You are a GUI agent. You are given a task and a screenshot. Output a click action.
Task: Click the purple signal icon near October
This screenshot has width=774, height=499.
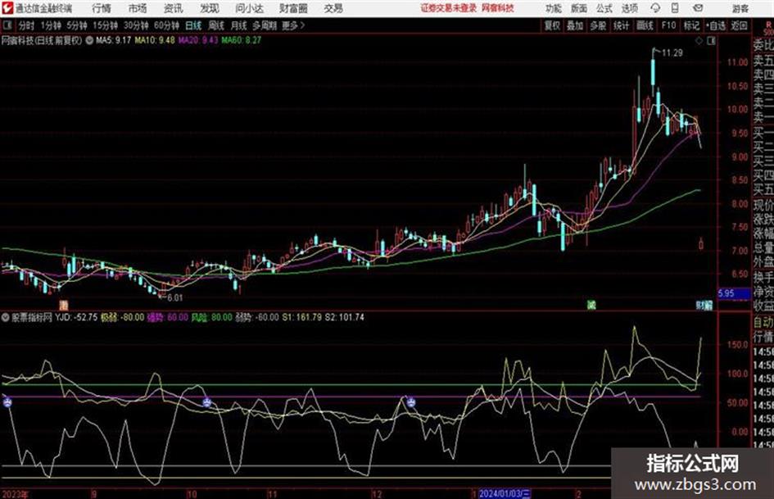207,402
